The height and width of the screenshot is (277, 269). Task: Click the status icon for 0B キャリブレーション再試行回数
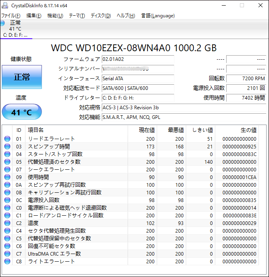tap(7, 192)
